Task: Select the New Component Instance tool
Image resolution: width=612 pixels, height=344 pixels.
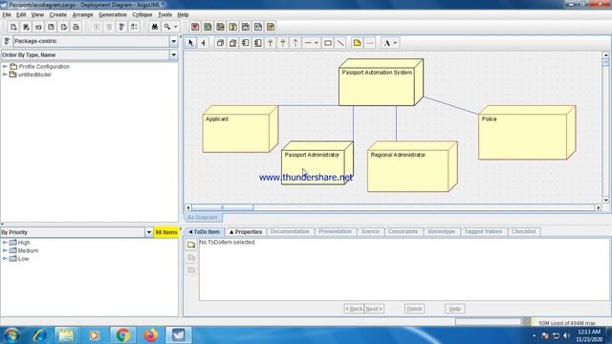Action: click(258, 43)
